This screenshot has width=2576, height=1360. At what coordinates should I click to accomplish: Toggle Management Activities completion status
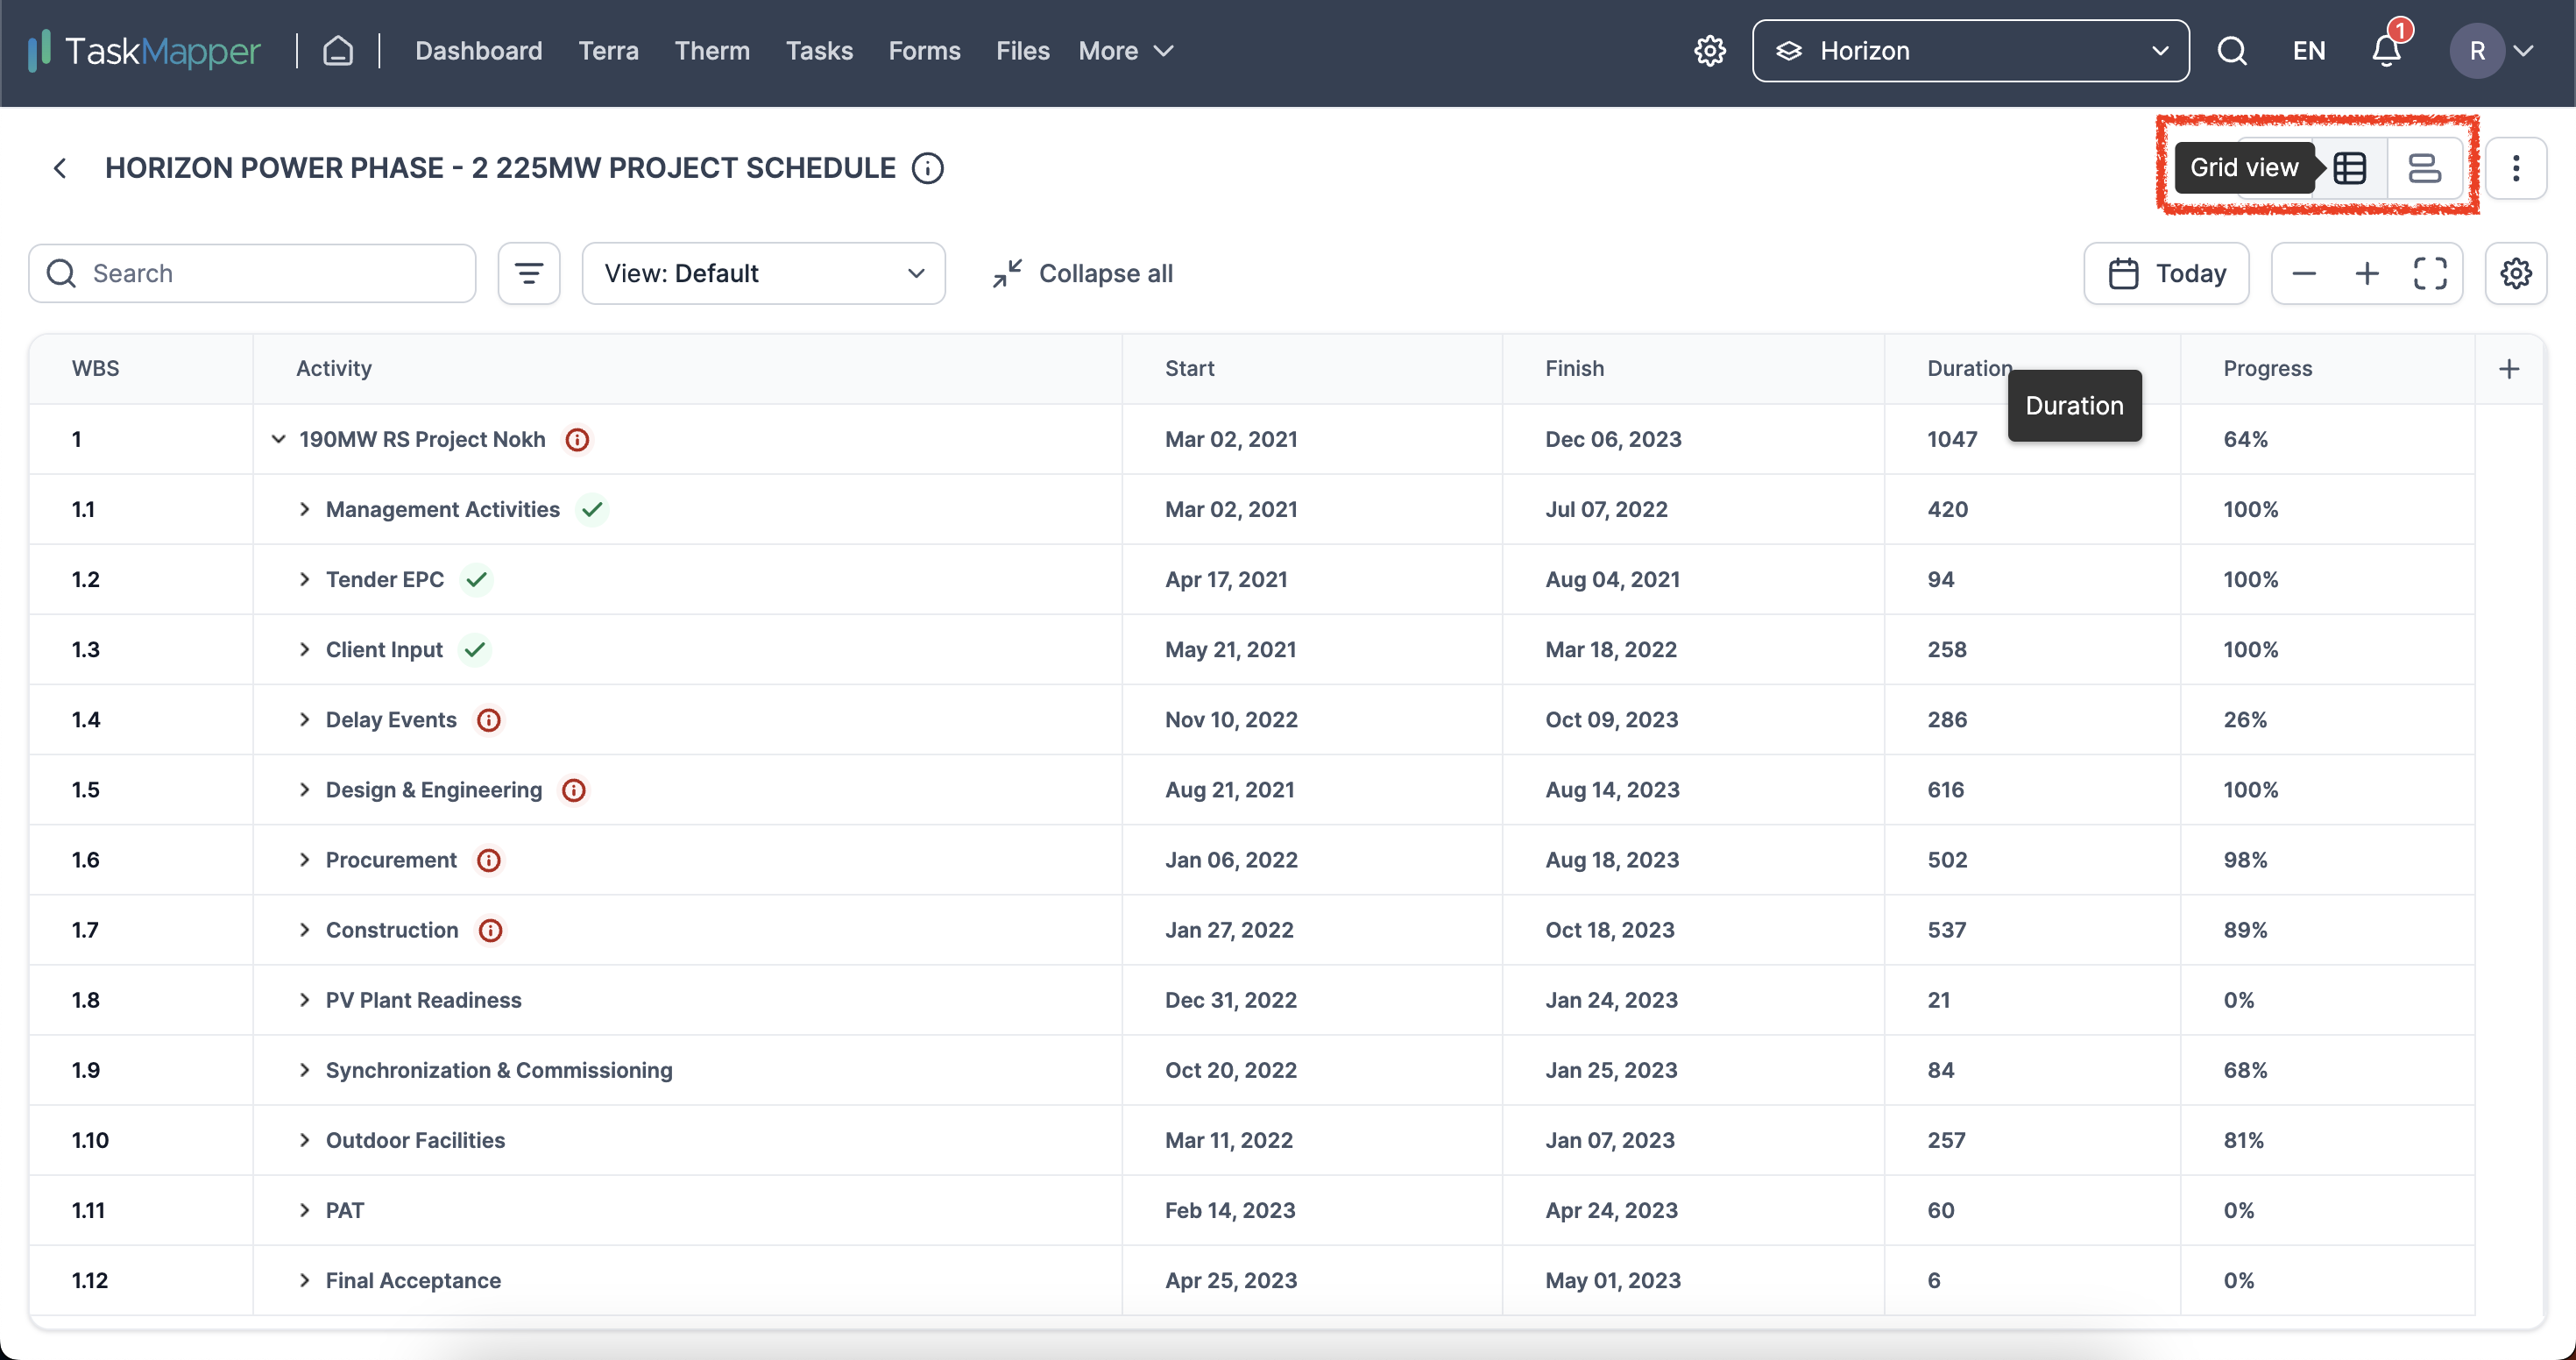click(x=593, y=508)
